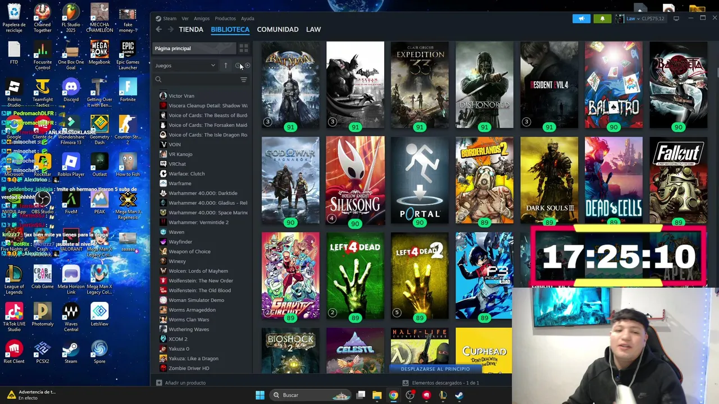Open the Steam menu
719x404 pixels.
tap(169, 19)
